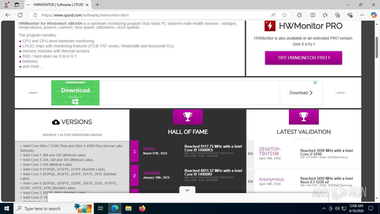Open File Explorer from taskbar

pos(128,208)
